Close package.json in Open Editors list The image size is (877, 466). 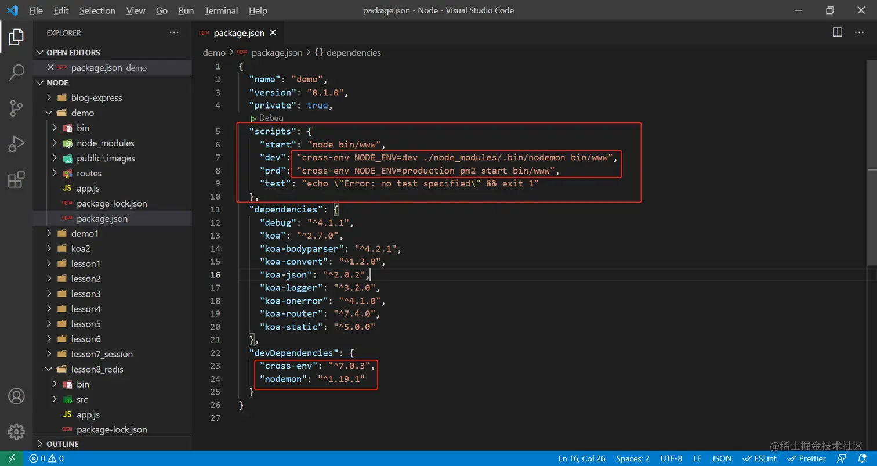[x=50, y=67]
